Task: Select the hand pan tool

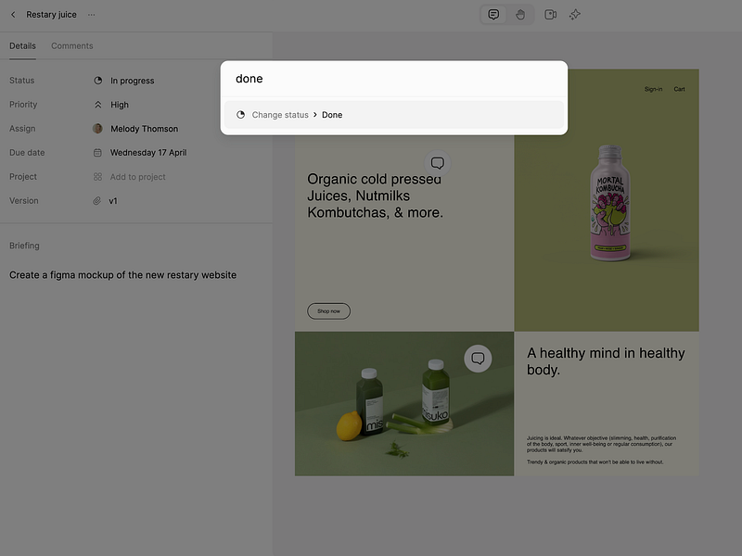Action: tap(520, 15)
